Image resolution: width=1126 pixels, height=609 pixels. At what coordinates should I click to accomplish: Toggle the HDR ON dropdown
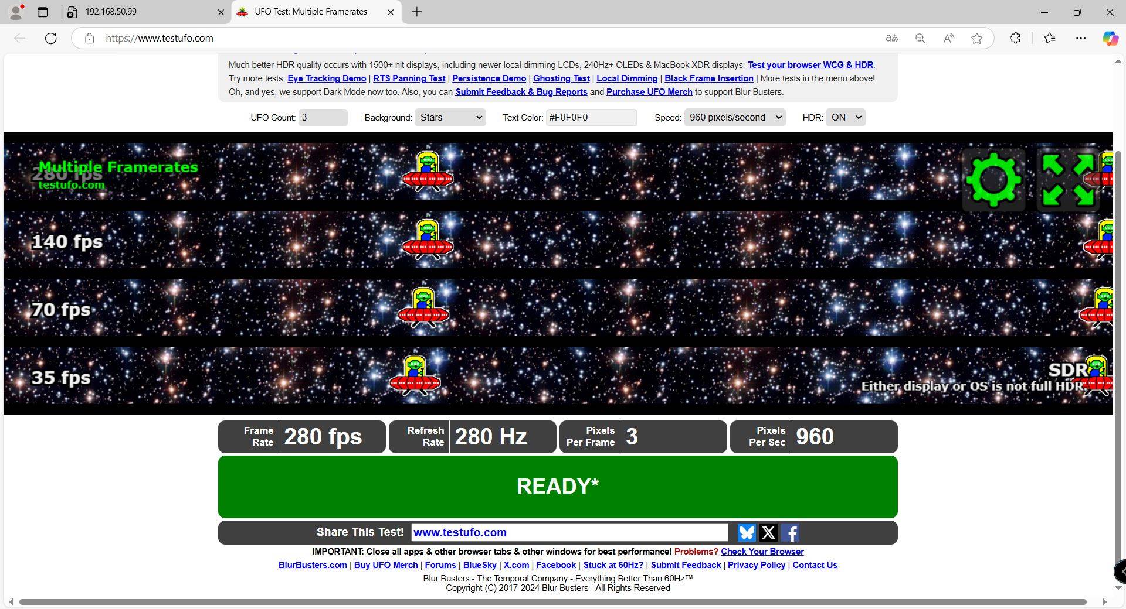[845, 117]
